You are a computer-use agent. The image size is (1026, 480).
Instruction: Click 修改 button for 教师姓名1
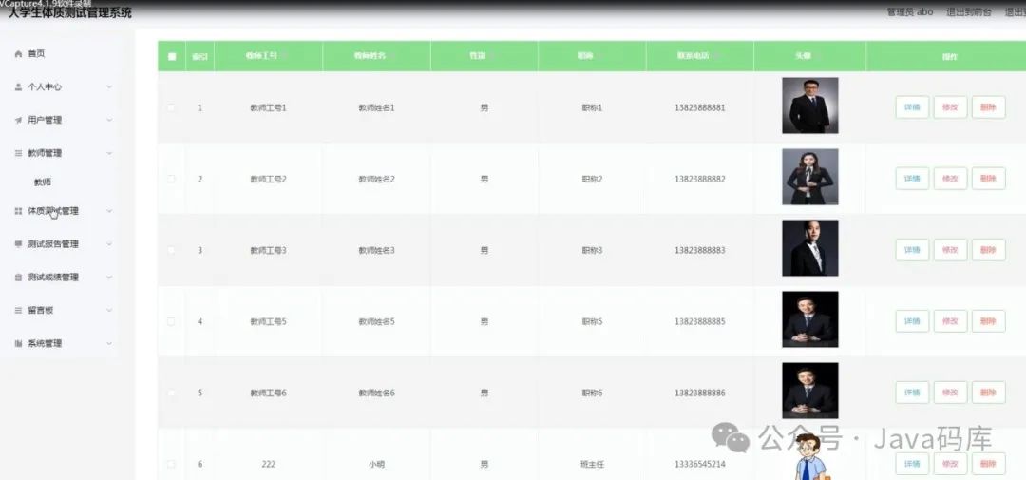(950, 107)
